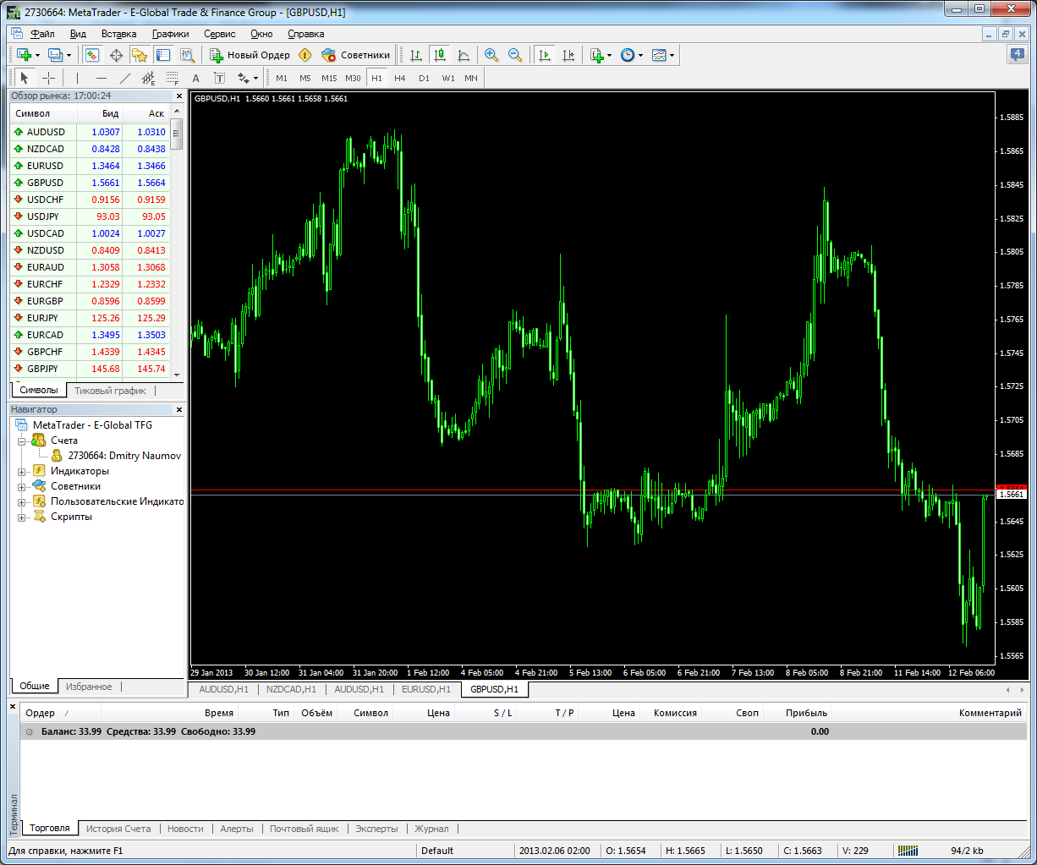Switch chart to candlesticks icon
This screenshot has width=1037, height=865.
(x=439, y=55)
